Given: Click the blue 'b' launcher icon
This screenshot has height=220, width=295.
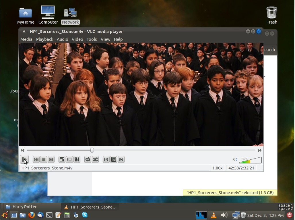Looking at the screenshot, I should tap(76, 215).
